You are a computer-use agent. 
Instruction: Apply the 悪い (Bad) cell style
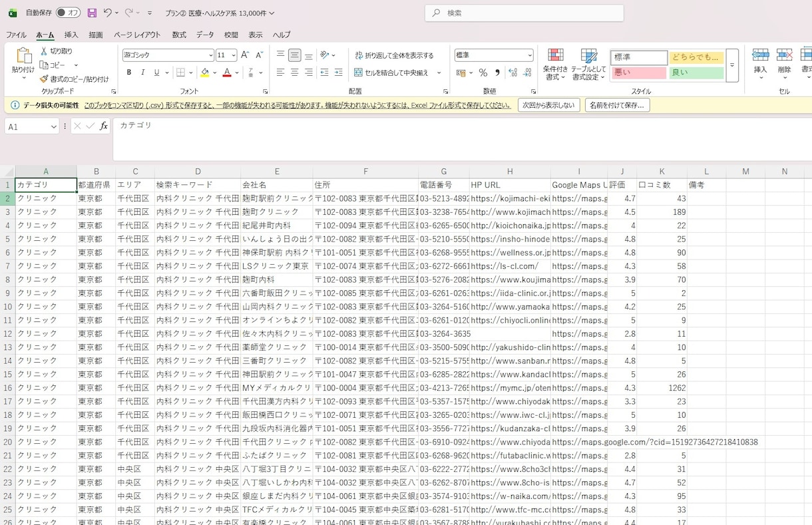pyautogui.click(x=638, y=73)
